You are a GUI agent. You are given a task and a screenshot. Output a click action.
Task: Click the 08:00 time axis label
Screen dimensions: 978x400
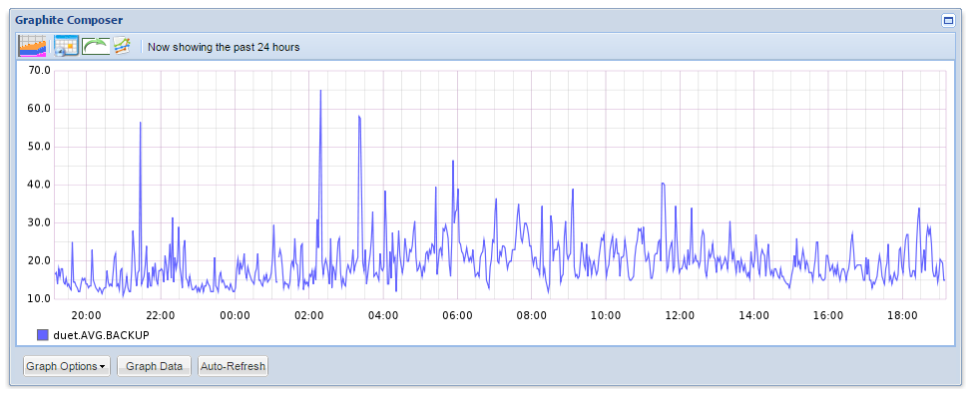[x=531, y=315]
